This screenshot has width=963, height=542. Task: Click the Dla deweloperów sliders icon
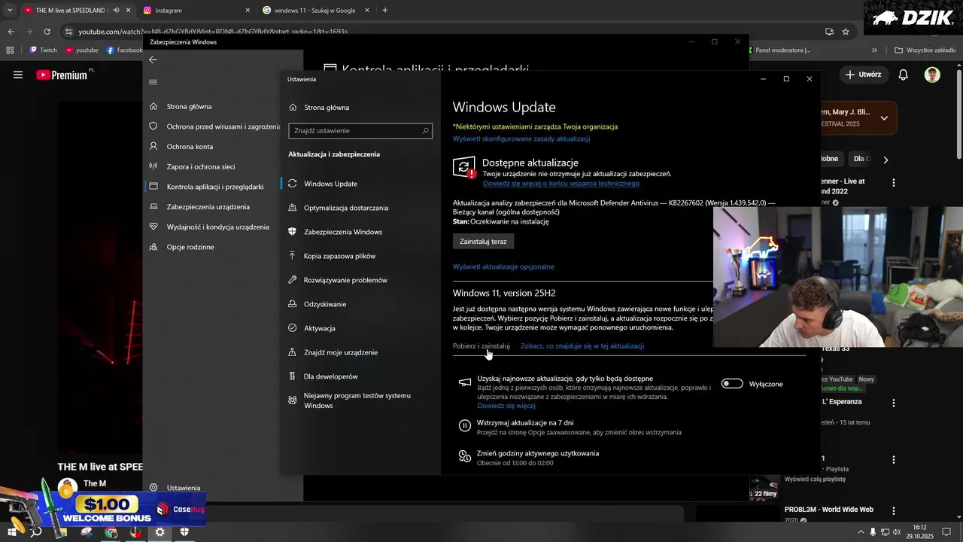tap(293, 376)
